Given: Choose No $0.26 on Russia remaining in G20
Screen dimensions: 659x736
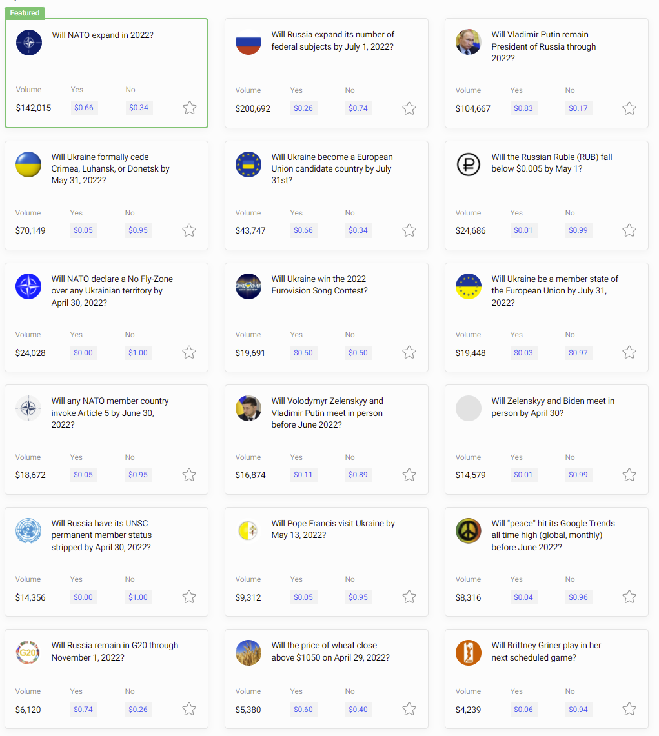Looking at the screenshot, I should [x=138, y=710].
